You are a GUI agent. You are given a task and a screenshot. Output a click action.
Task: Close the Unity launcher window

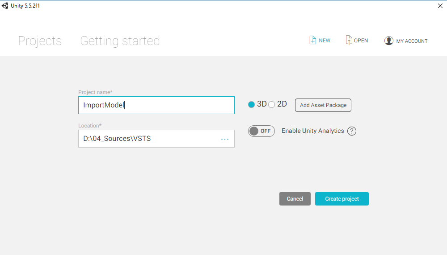pos(440,6)
